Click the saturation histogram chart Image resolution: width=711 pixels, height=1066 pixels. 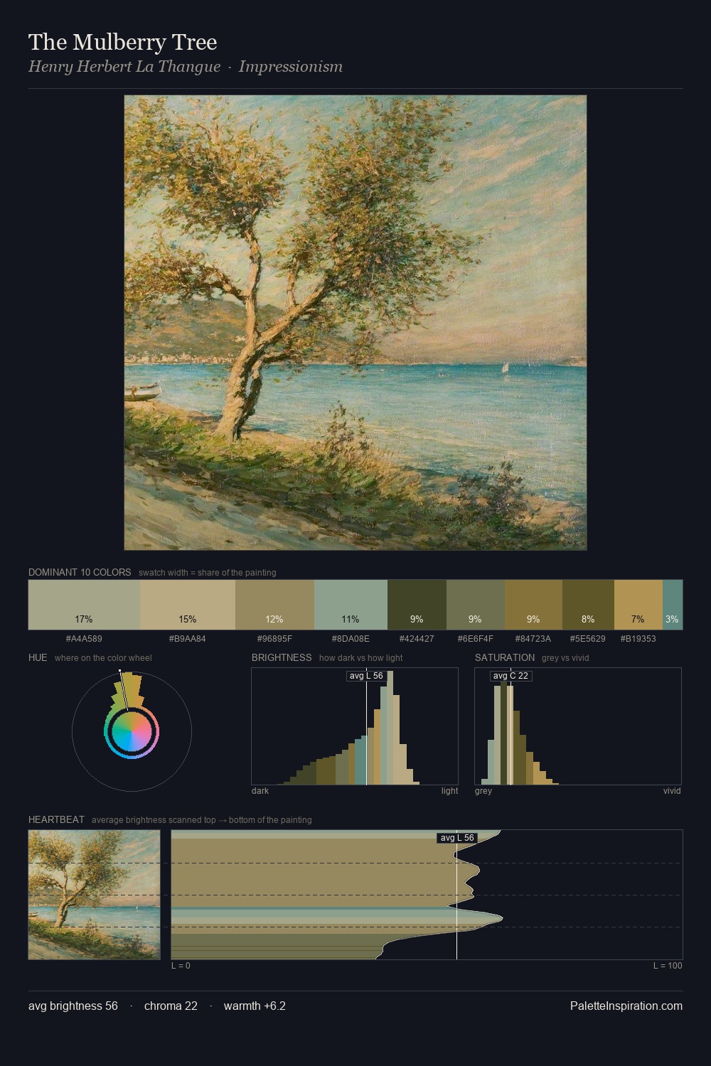tap(578, 726)
